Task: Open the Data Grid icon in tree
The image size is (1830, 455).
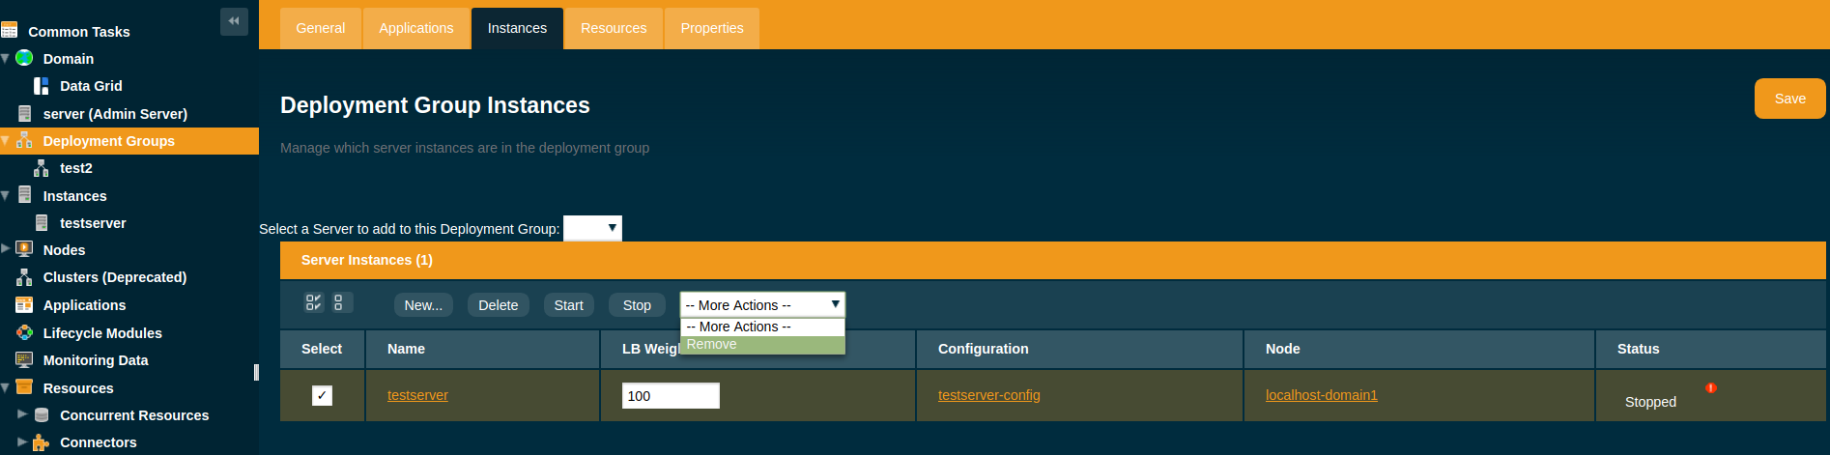Action: (41, 86)
